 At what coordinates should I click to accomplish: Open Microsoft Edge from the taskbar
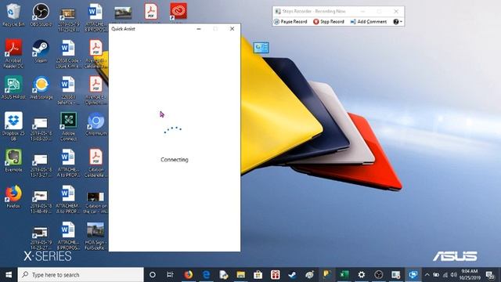coord(206,275)
